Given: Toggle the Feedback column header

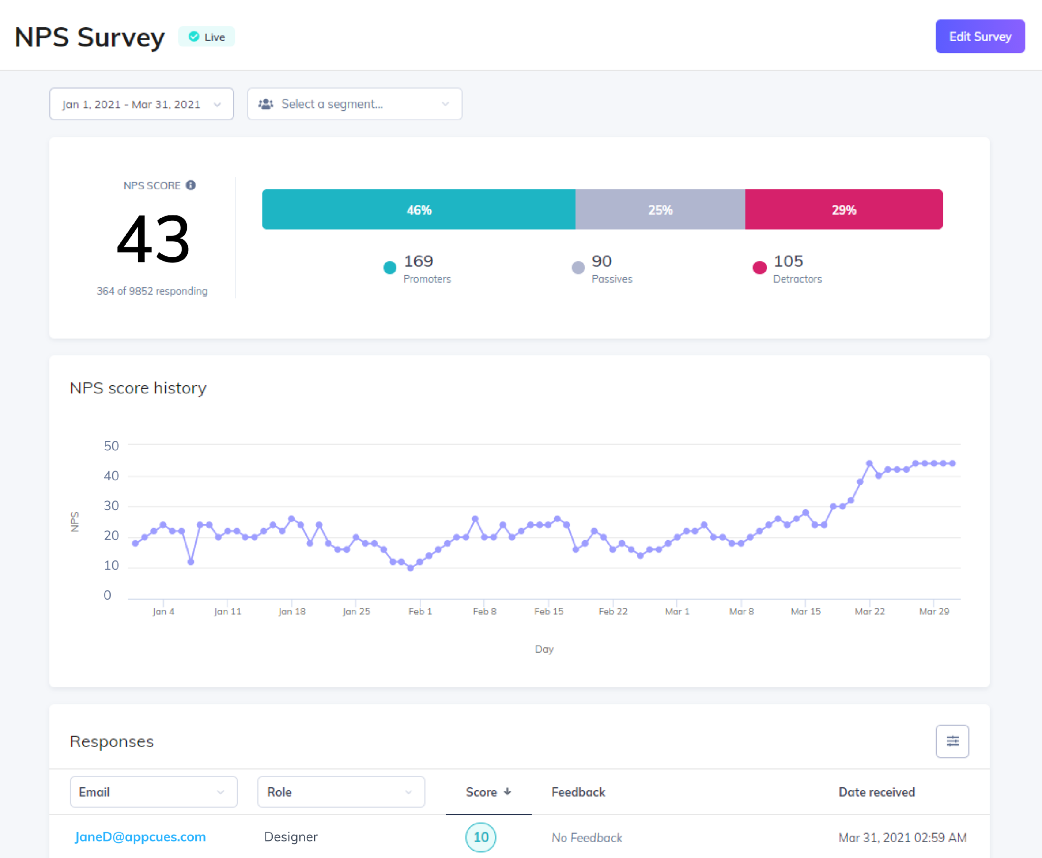Looking at the screenshot, I should click(x=577, y=791).
